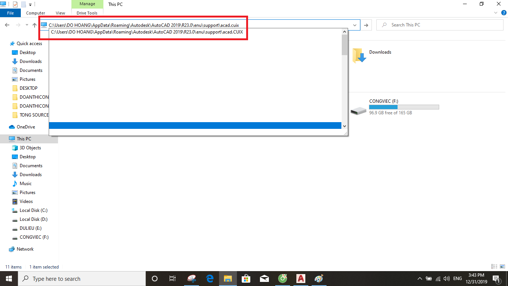The height and width of the screenshot is (286, 508).
Task: Switch to the Computer ribbon tab
Action: [x=36, y=13]
